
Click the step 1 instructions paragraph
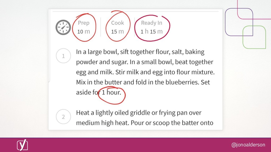click(145, 72)
